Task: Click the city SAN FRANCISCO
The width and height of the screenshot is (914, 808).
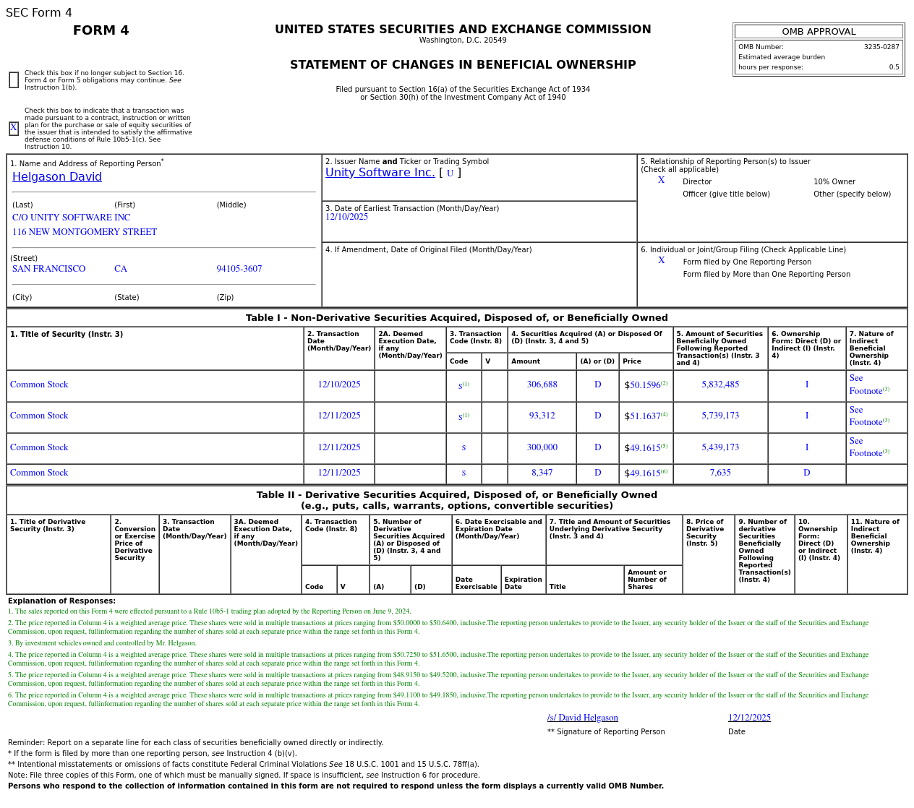Action: tap(48, 269)
